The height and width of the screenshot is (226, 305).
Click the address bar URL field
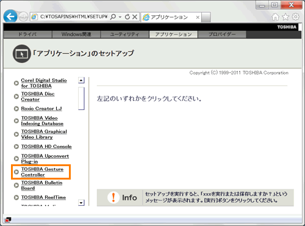pos(74,16)
